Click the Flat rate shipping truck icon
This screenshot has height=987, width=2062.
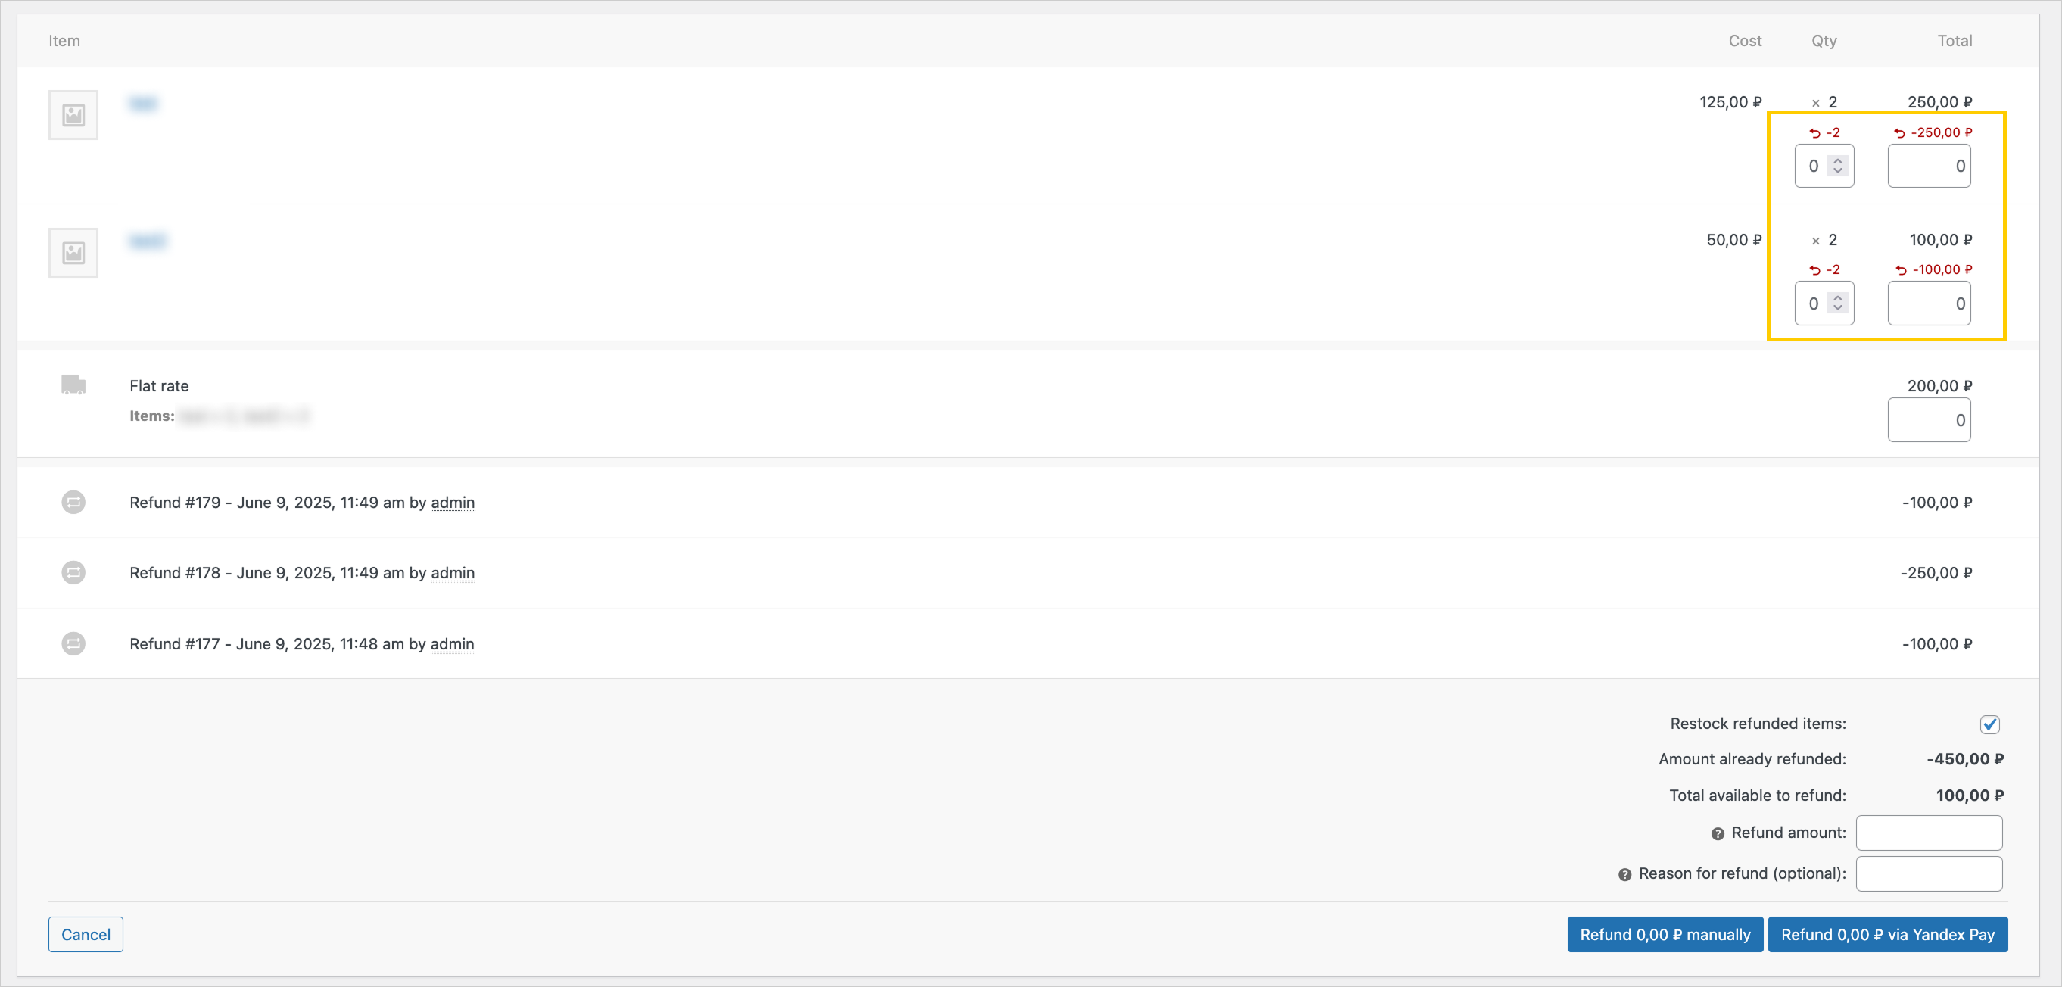point(73,385)
